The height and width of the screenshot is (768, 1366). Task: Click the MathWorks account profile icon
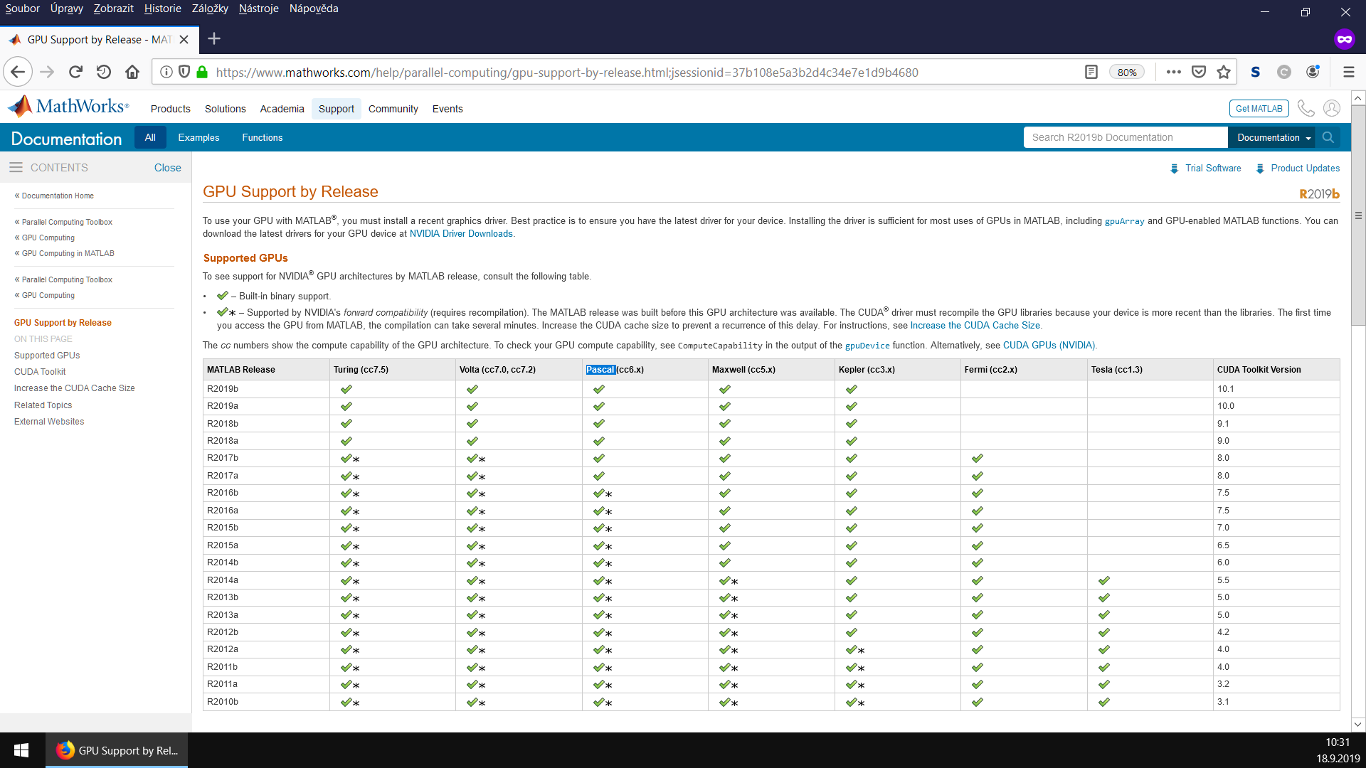coord(1332,108)
